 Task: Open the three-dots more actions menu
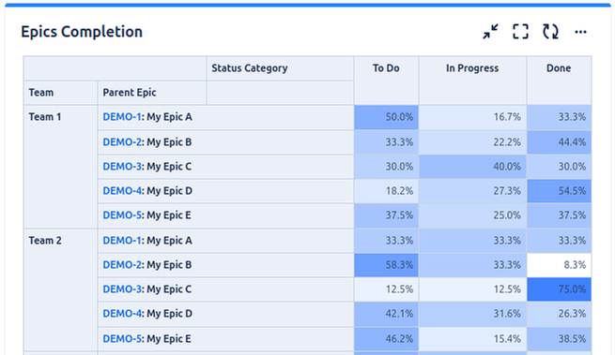pyautogui.click(x=580, y=32)
